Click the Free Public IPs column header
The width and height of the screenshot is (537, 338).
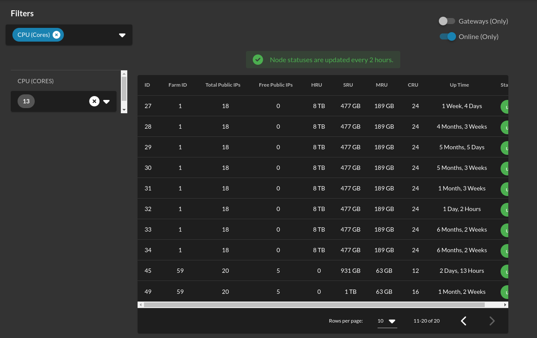pos(276,85)
